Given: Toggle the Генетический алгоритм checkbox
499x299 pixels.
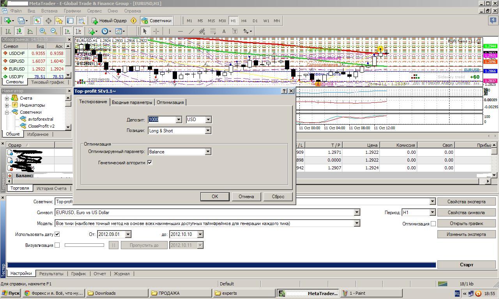Looking at the screenshot, I should (150, 162).
